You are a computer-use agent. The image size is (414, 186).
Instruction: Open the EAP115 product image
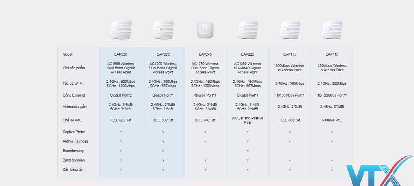point(290,30)
